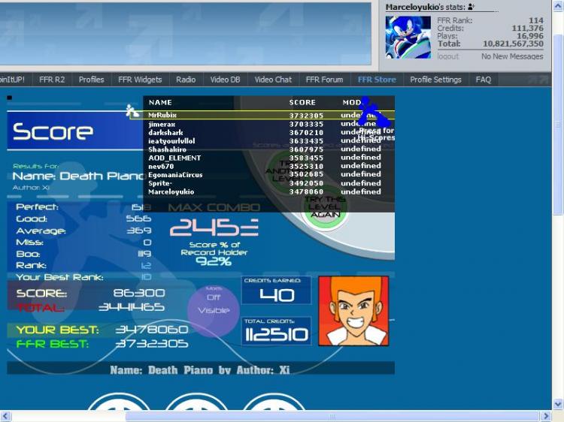The height and width of the screenshot is (422, 564).
Task: Click the FFR Rank value 114
Action: pos(536,20)
